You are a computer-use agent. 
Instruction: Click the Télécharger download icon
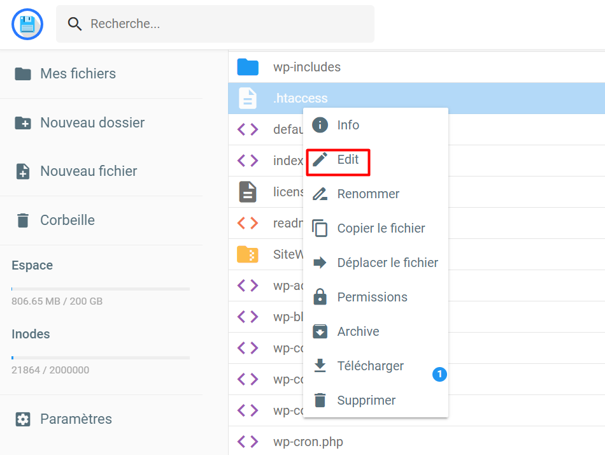pos(320,365)
